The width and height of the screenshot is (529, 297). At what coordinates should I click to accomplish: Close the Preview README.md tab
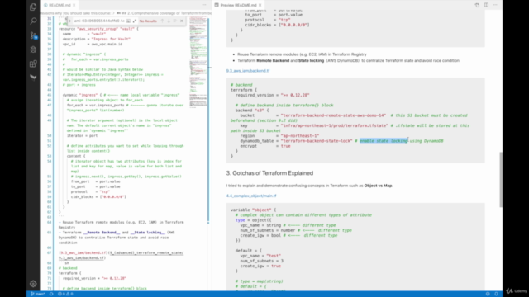click(x=260, y=5)
